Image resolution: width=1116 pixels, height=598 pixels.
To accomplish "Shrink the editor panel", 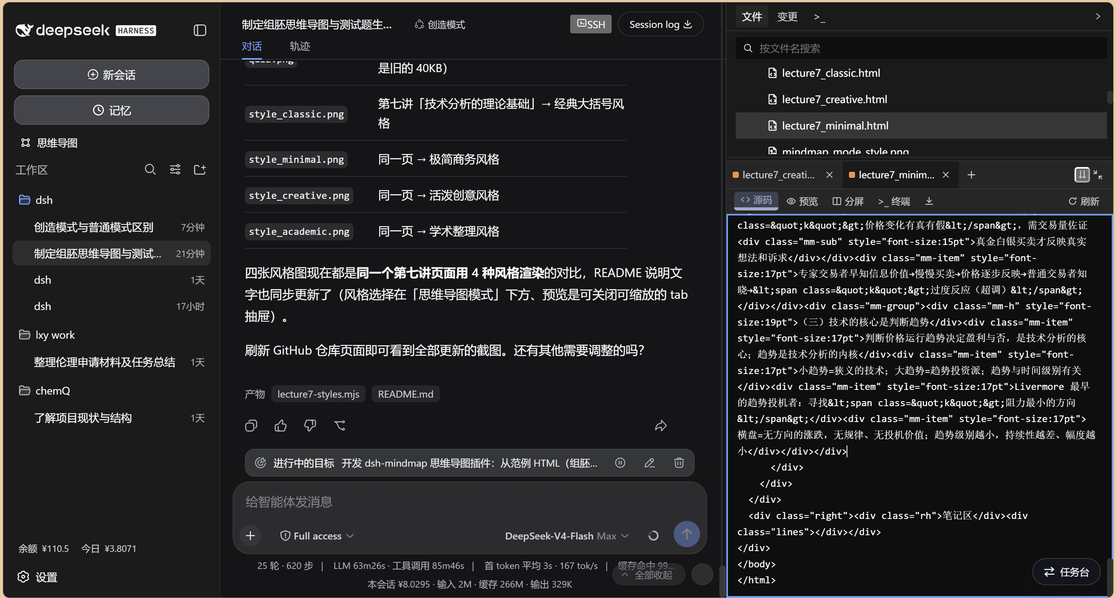I will (1098, 175).
